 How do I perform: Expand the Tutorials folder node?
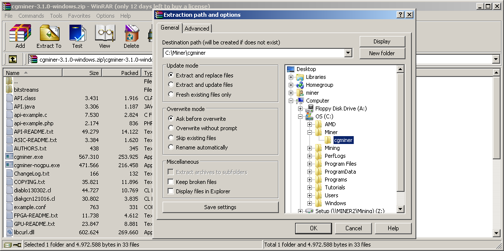coord(309,187)
